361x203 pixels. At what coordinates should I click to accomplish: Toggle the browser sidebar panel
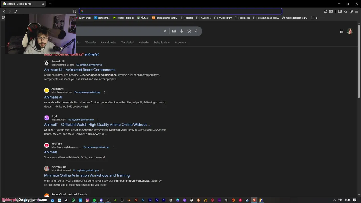pyautogui.click(x=340, y=11)
